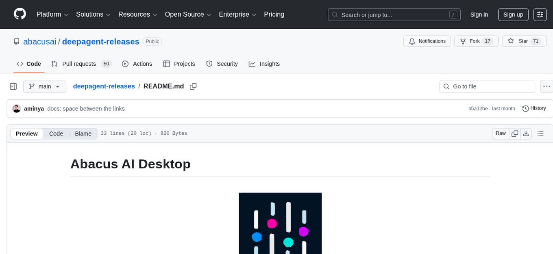Download the raw README file
Image resolution: width=553 pixels, height=254 pixels.
pyautogui.click(x=526, y=133)
